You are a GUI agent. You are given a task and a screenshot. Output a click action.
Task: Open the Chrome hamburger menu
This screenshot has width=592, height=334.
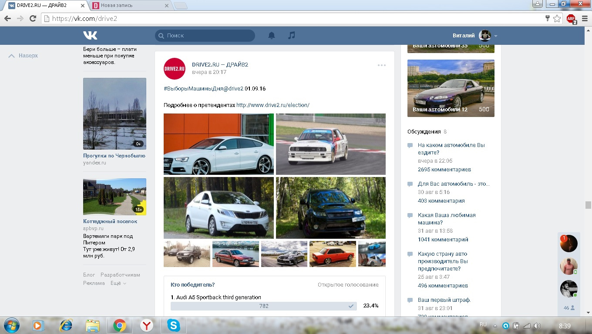coord(585,19)
